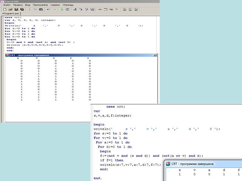Screen dimensions: 242x181
Task: Cut selection with the scissors icon
Action: [30, 10]
